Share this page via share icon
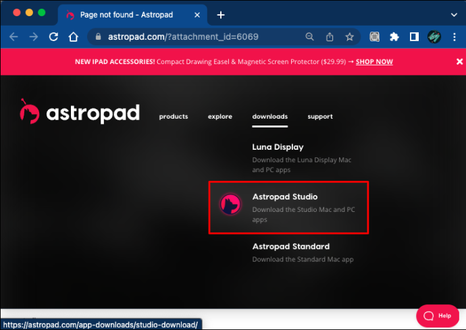The width and height of the screenshot is (466, 330). click(x=330, y=37)
